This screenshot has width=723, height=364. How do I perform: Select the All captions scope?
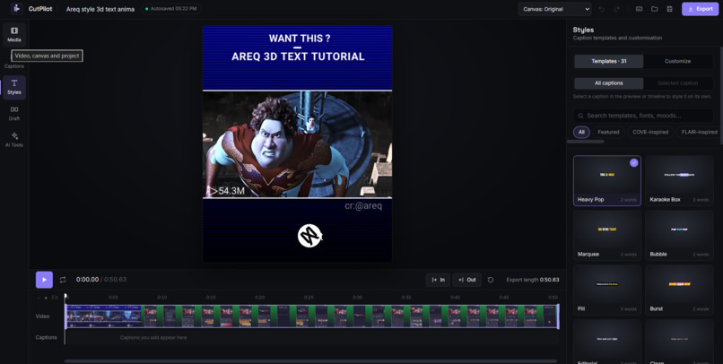(609, 83)
